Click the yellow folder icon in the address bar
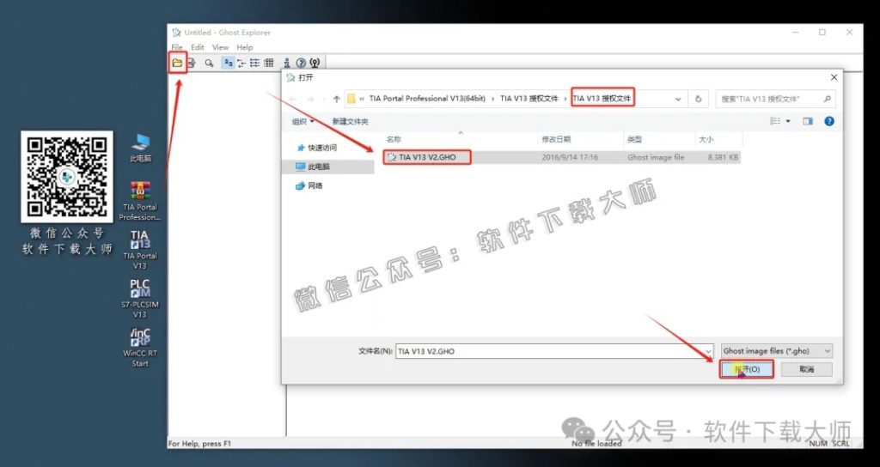Screen dimensions: 880x467 [x=351, y=99]
